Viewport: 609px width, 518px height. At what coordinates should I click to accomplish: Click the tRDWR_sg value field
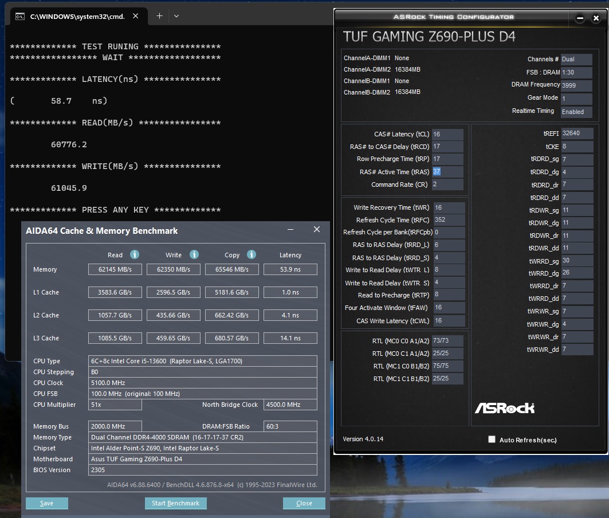pos(577,210)
